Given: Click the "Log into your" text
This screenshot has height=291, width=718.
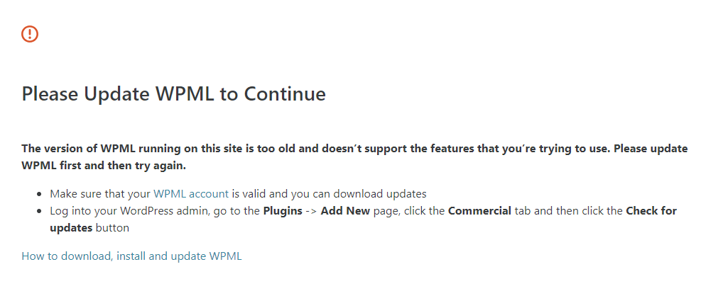Looking at the screenshot, I should click(83, 211).
